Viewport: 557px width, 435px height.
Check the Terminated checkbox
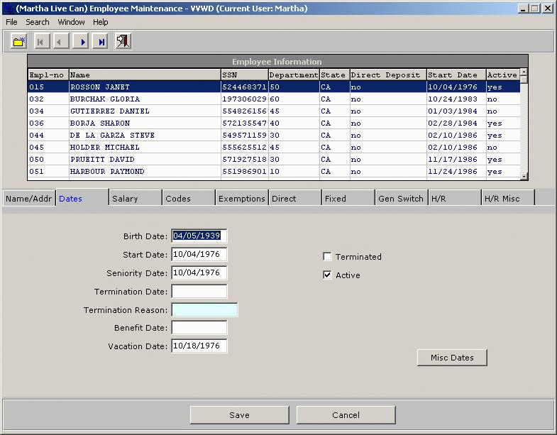point(327,257)
